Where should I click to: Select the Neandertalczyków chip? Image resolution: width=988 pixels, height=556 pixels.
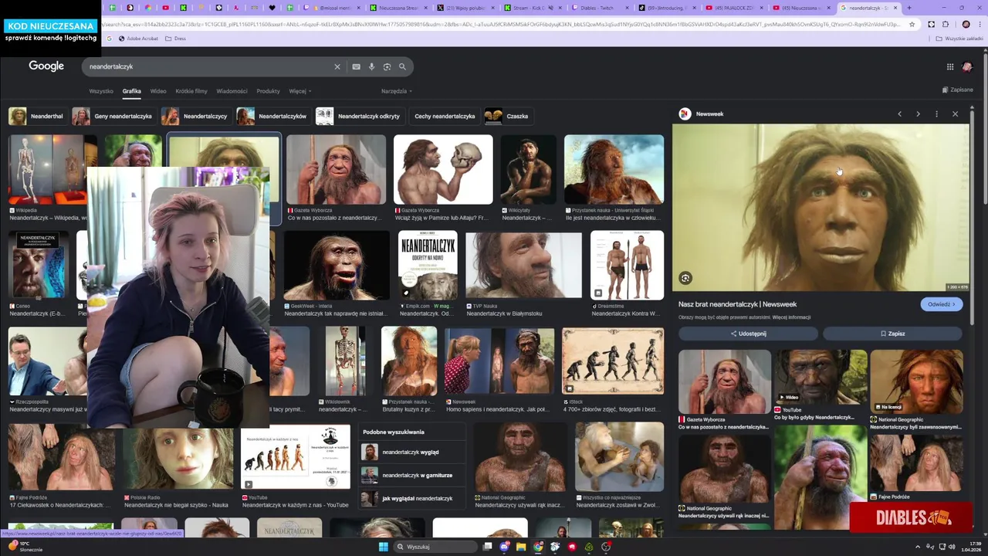(272, 116)
